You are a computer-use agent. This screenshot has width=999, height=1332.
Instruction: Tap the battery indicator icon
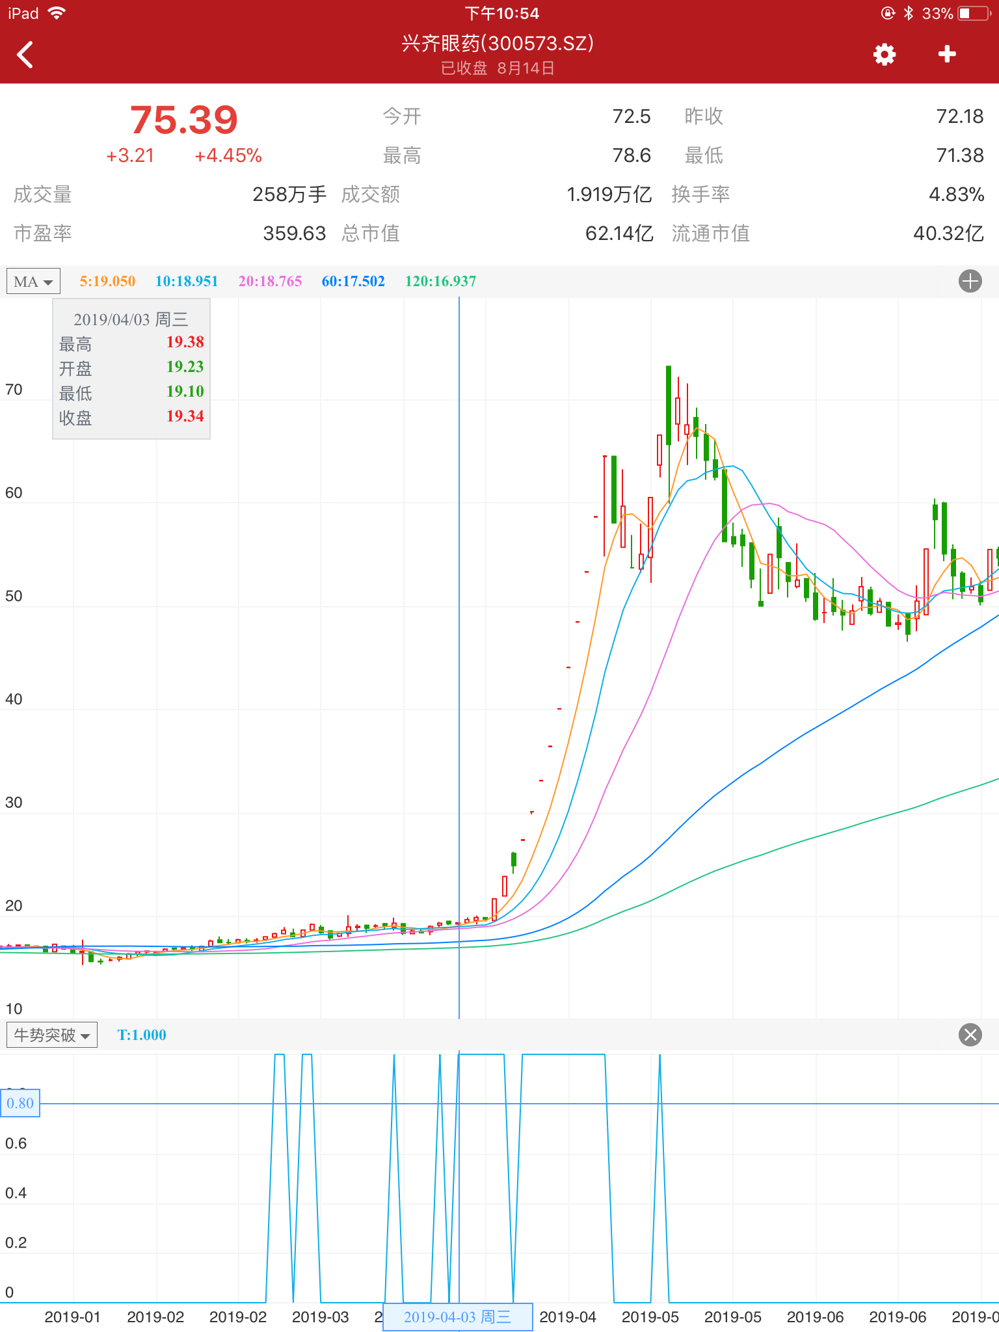pos(974,13)
